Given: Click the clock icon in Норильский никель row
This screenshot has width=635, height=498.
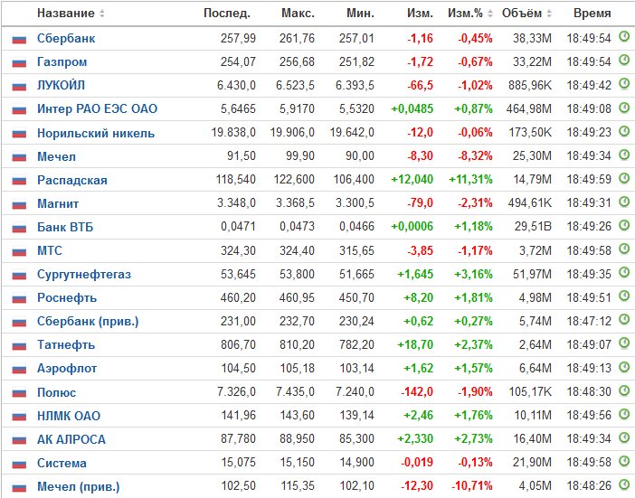Looking at the screenshot, I should pyautogui.click(x=624, y=131).
